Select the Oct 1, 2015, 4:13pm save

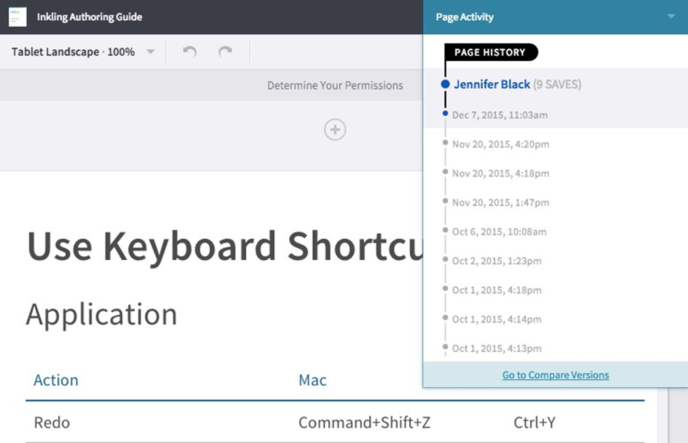pos(496,349)
